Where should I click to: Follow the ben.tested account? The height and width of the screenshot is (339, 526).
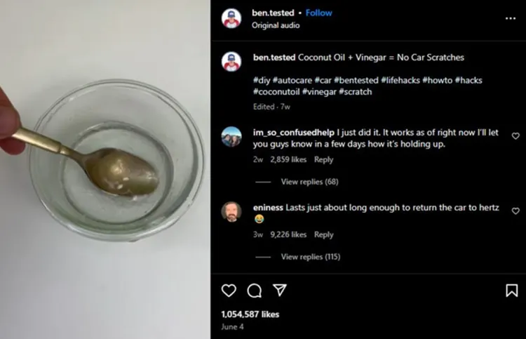pos(319,13)
